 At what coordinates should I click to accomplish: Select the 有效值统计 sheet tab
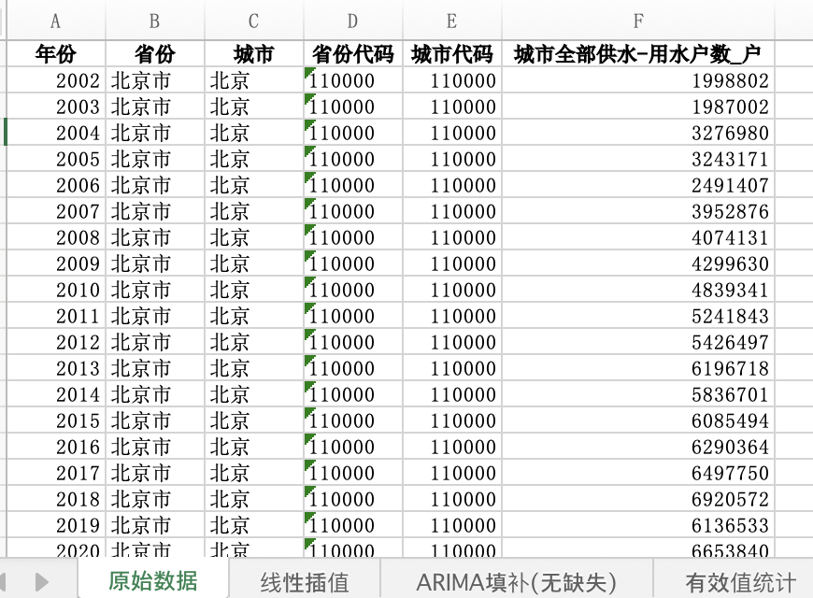(740, 581)
